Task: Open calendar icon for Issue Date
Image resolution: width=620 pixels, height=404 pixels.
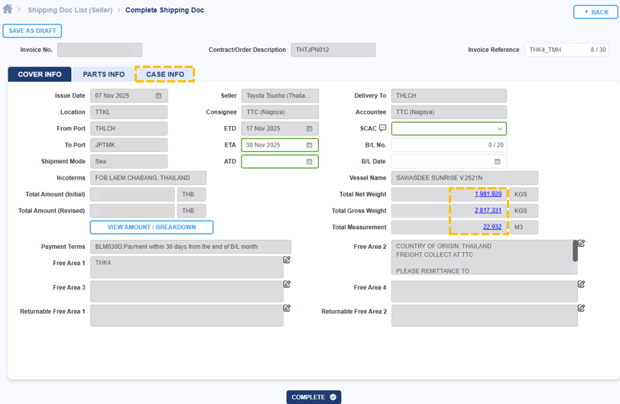Action: tap(159, 96)
